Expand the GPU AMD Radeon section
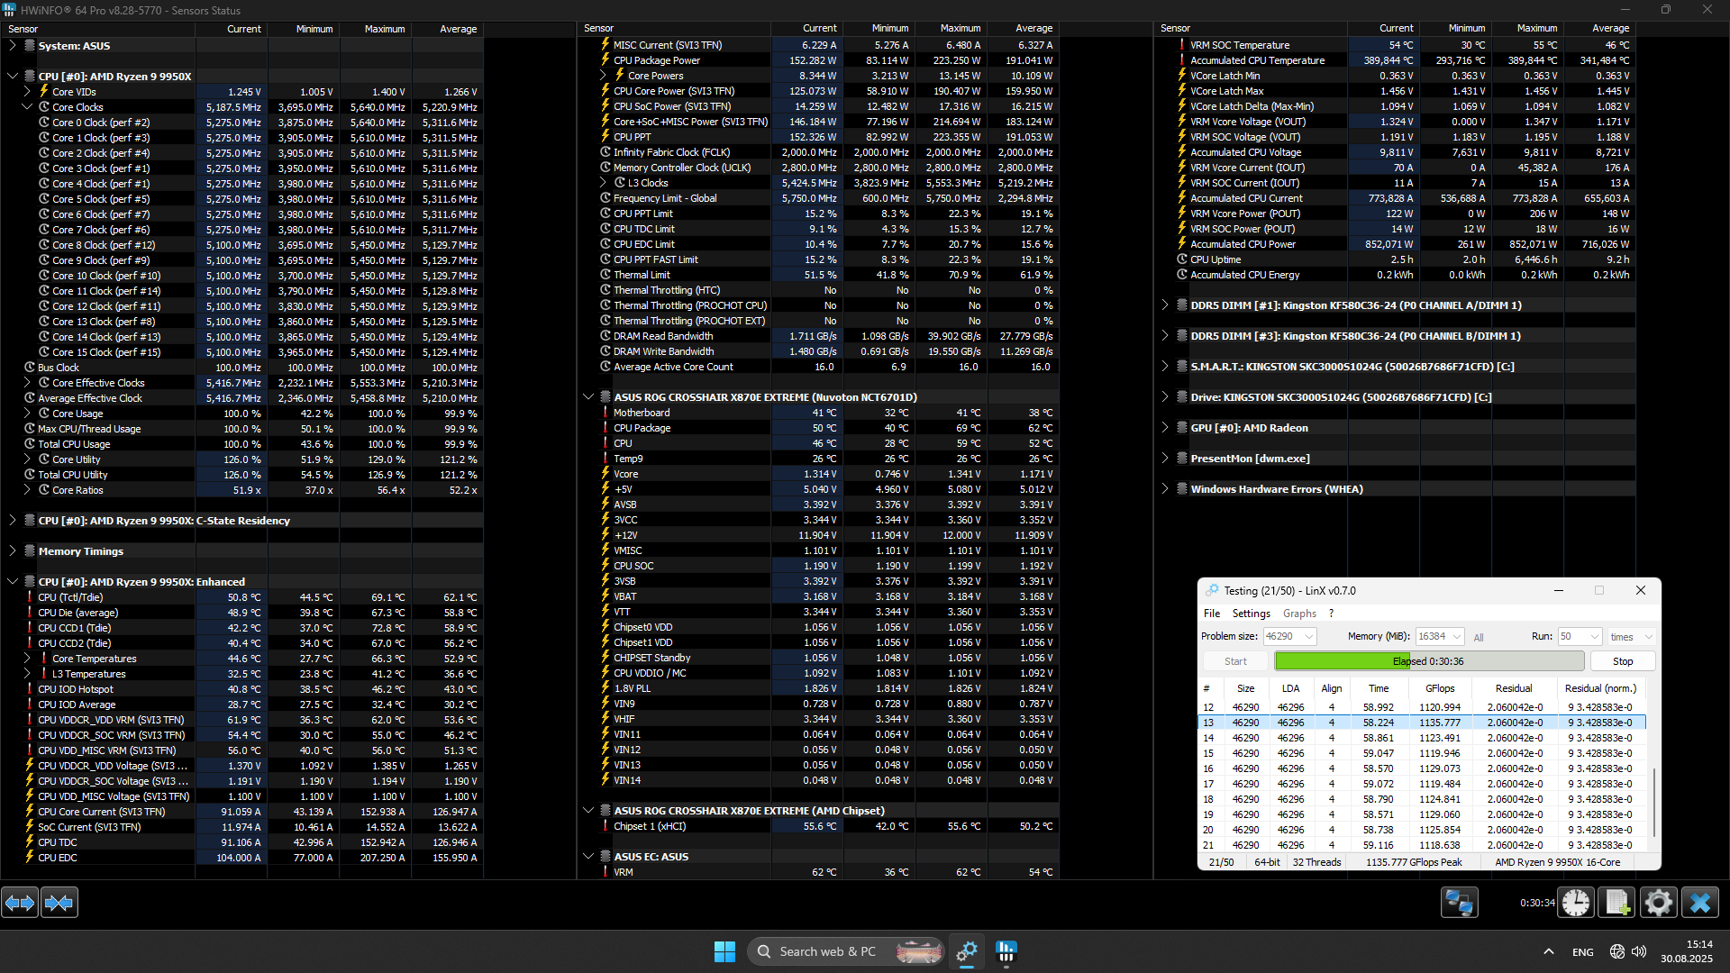This screenshot has height=973, width=1730. [x=1165, y=428]
